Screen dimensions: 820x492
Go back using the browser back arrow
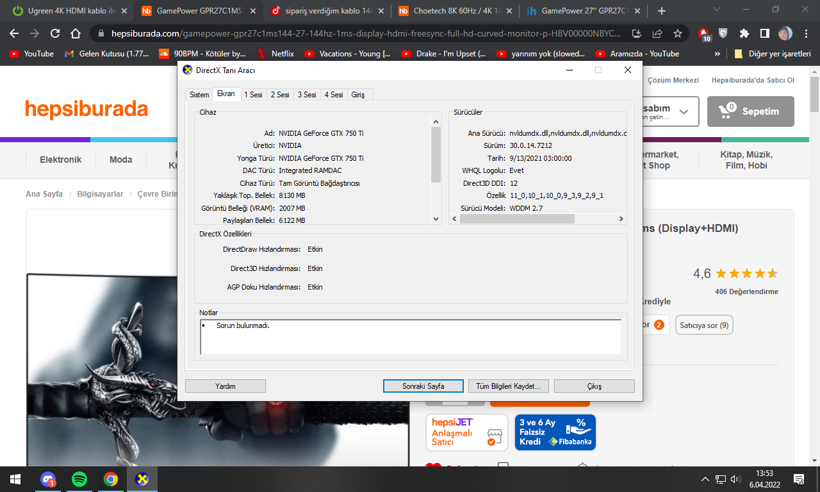[14, 33]
